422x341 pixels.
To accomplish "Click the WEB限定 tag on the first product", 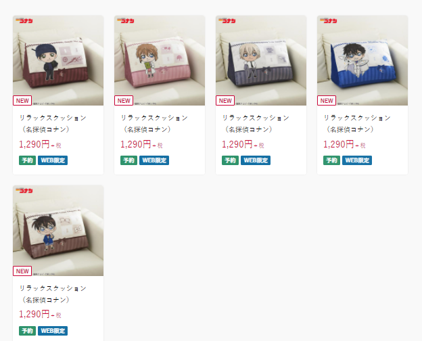I will [x=53, y=160].
